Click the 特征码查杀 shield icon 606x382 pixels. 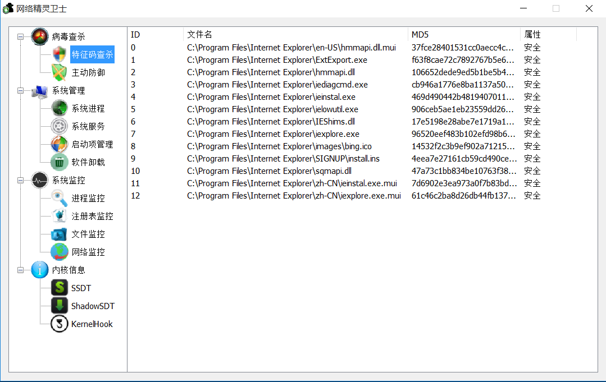click(x=59, y=54)
